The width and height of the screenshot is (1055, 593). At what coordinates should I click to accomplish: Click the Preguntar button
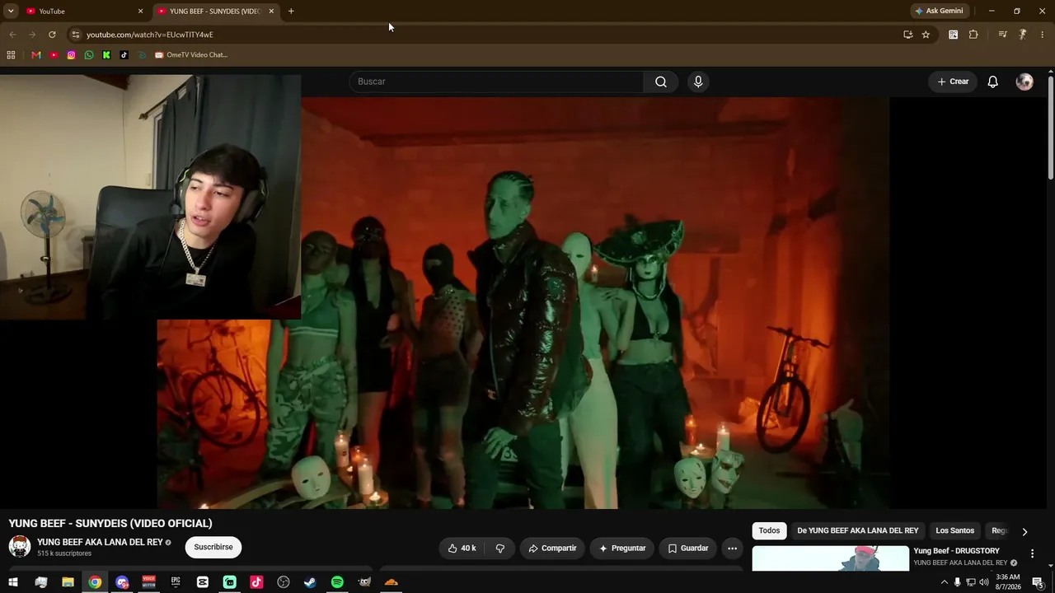[622, 549]
